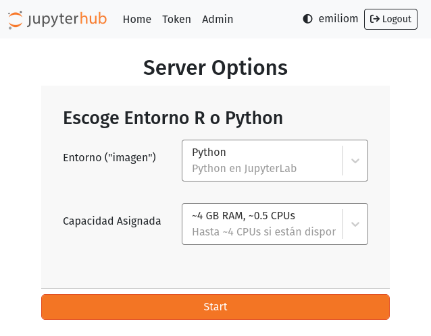
Task: Click the Entorno ("imagen") label
Action: point(109,157)
